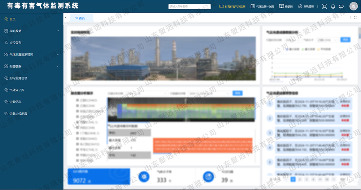
Task: Click the map icon beside 有毒有害气体监测
Action: (x=222, y=6)
